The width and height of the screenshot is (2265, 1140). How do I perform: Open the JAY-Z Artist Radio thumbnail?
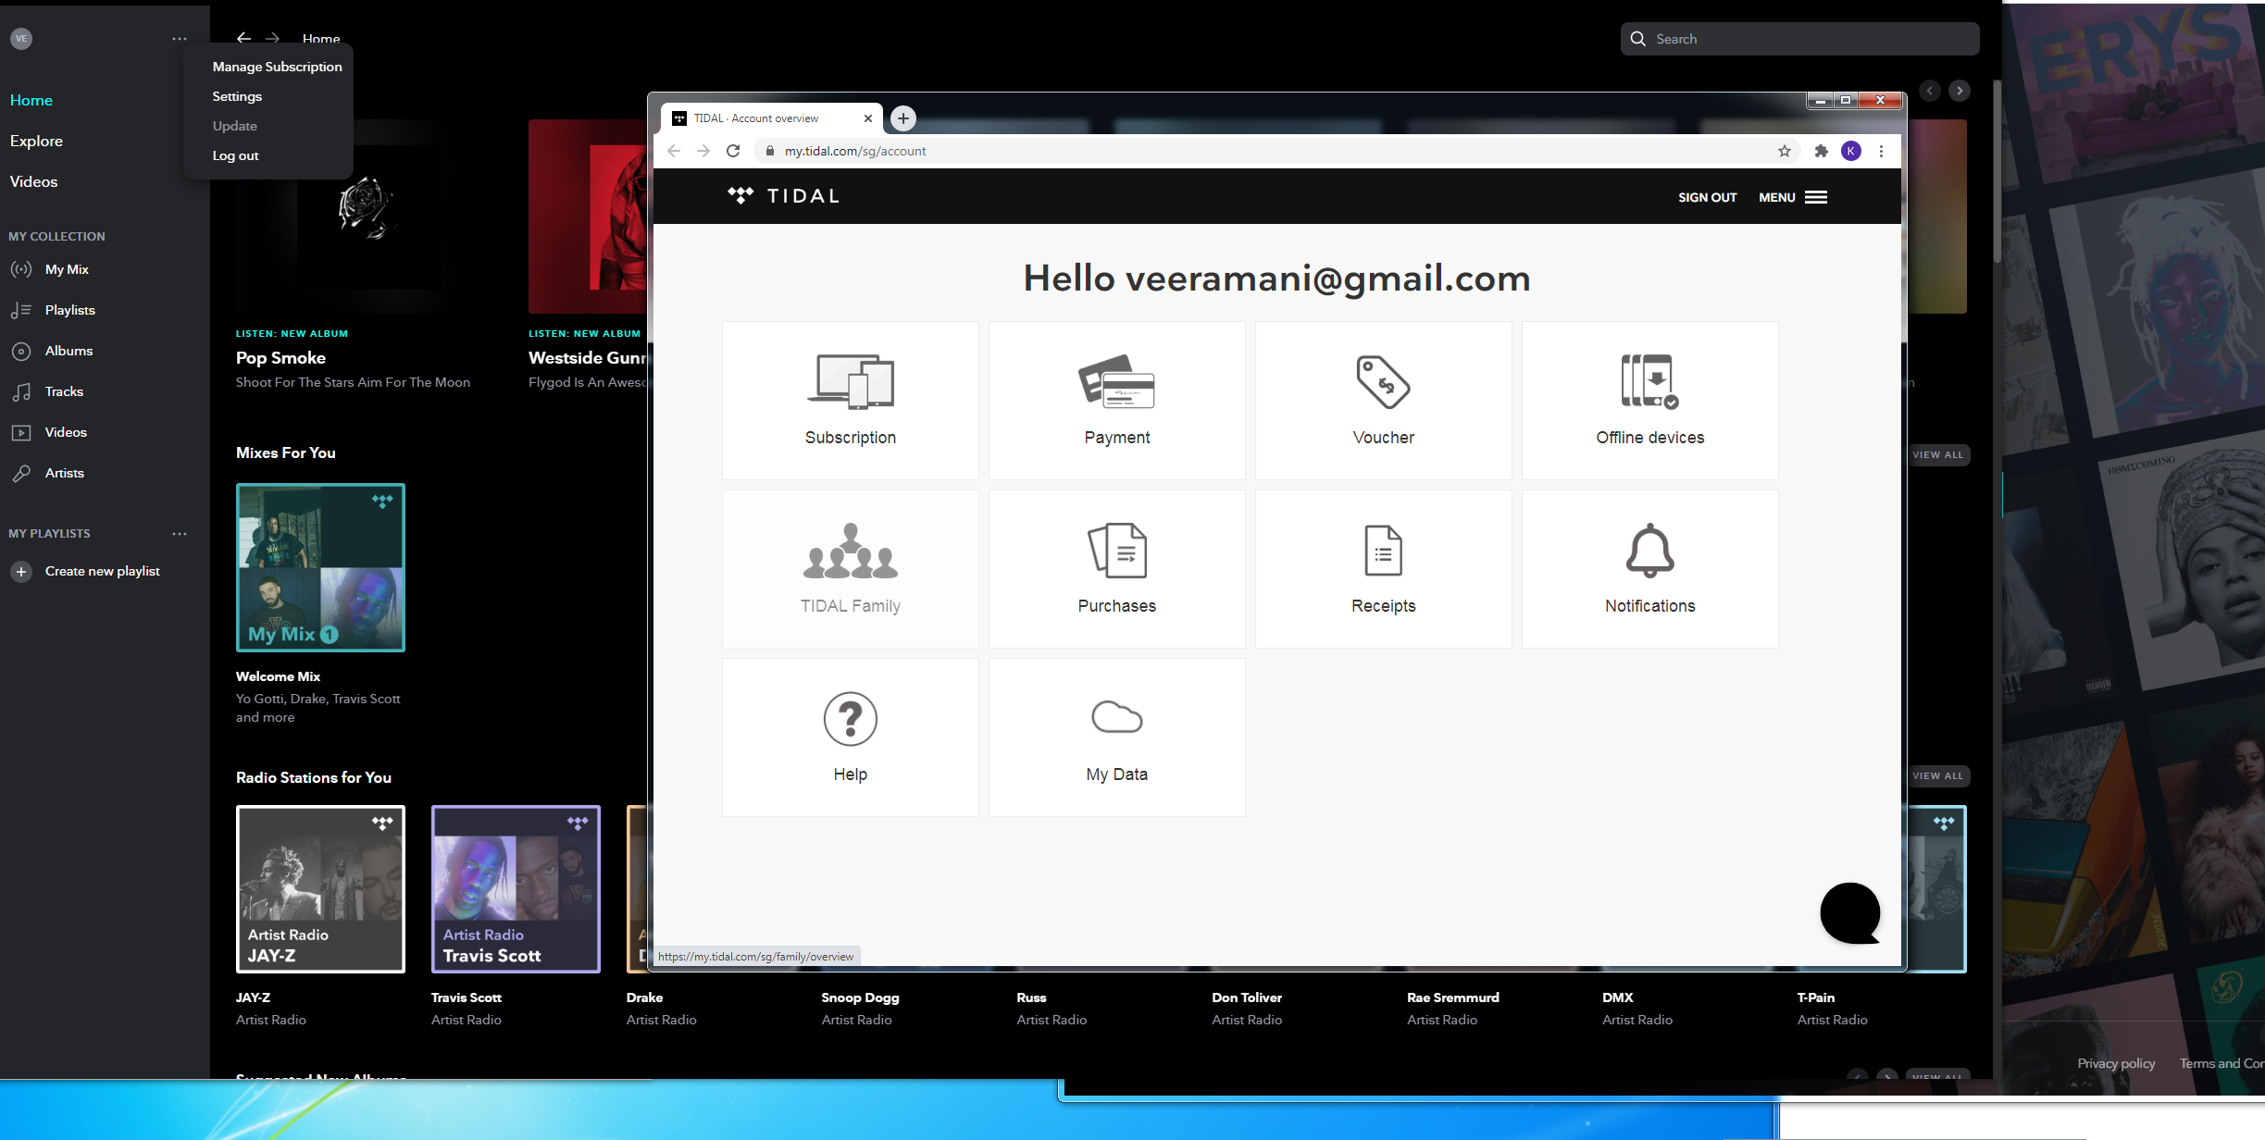320,888
